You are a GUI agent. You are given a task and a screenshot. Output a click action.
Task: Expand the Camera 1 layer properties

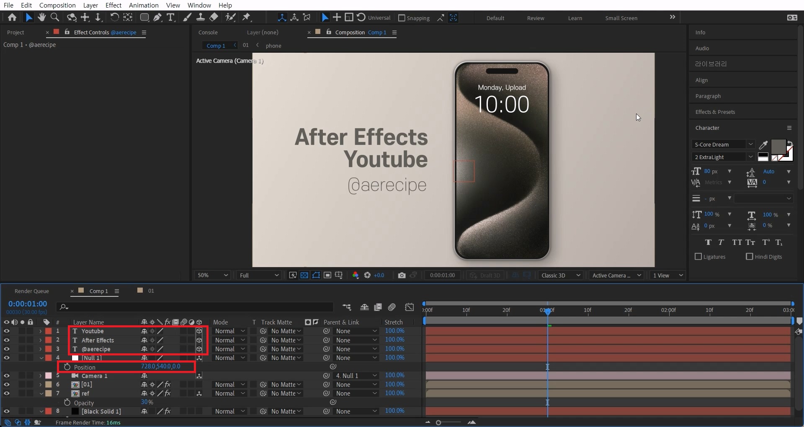(40, 376)
